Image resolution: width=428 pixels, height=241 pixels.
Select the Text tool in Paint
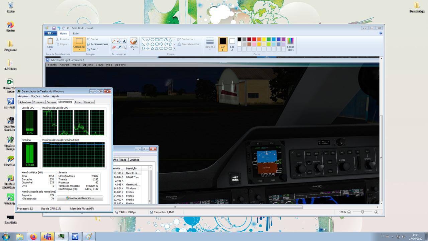(x=124, y=41)
